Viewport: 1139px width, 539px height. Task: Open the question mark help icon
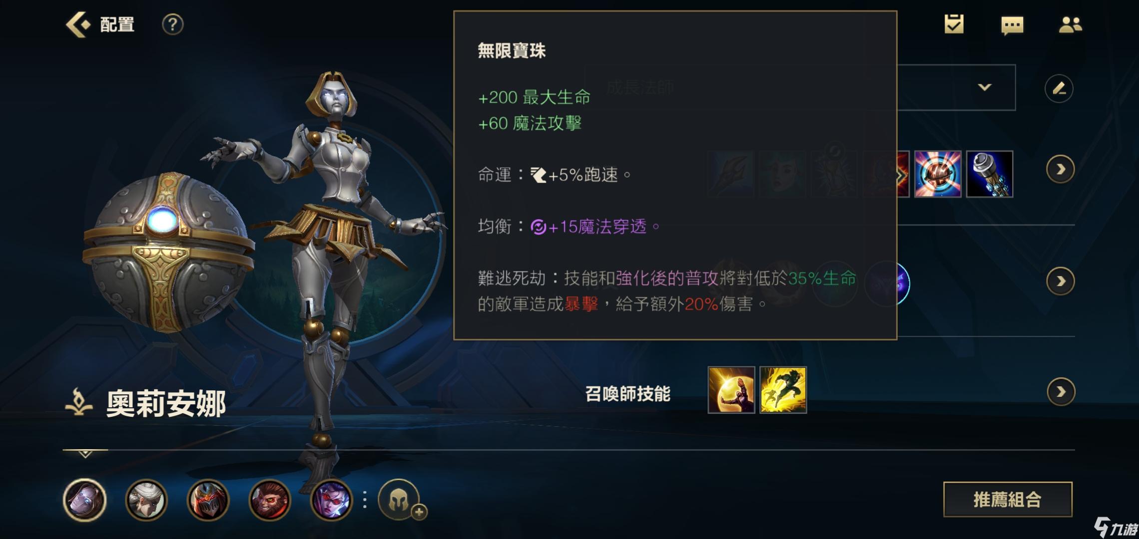coord(173,24)
